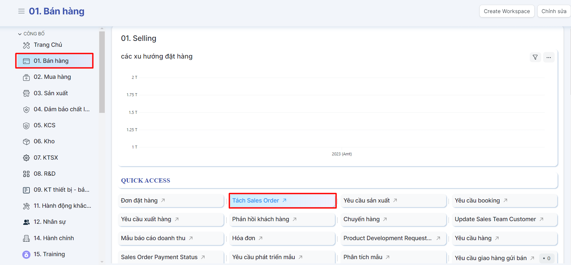571x265 pixels.
Task: Click the 07. KTSX gear icon
Action: [26, 158]
